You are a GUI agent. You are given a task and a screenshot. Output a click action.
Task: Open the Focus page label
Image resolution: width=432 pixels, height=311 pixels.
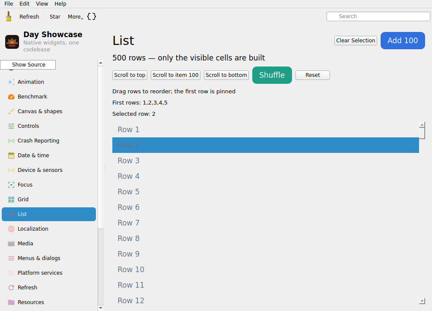(25, 185)
